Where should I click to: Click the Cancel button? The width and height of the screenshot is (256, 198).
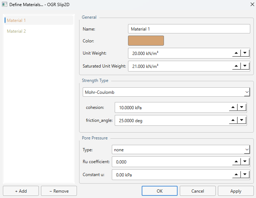(197, 191)
